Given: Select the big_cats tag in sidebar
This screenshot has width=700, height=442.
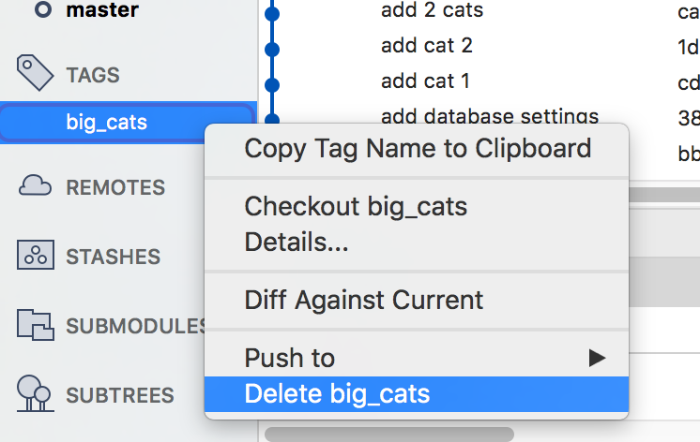Looking at the screenshot, I should (106, 122).
